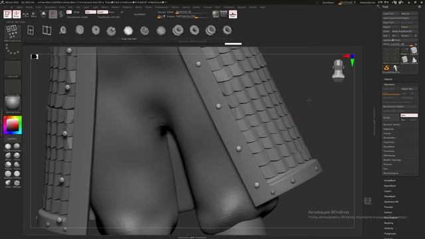
Task: Toggle the Groups DynaMesh option
Action: pos(162,12)
